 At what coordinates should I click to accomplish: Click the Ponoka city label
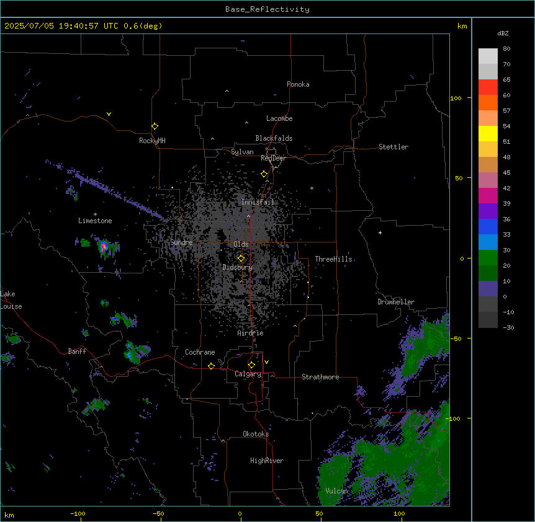click(298, 84)
